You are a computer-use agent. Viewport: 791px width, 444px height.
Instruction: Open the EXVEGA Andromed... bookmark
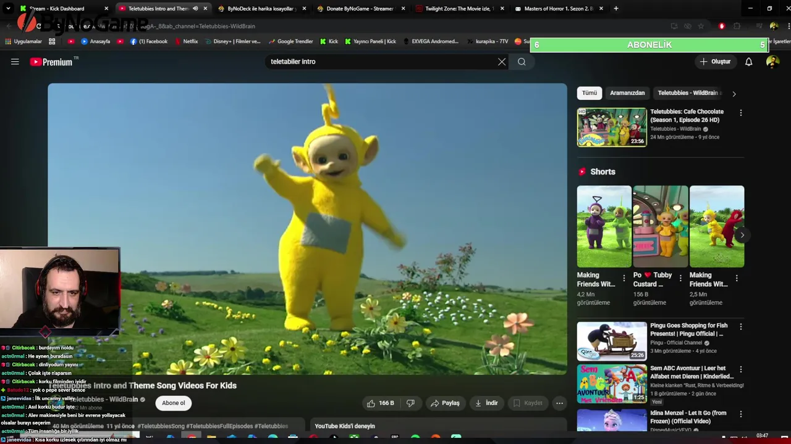coord(431,41)
